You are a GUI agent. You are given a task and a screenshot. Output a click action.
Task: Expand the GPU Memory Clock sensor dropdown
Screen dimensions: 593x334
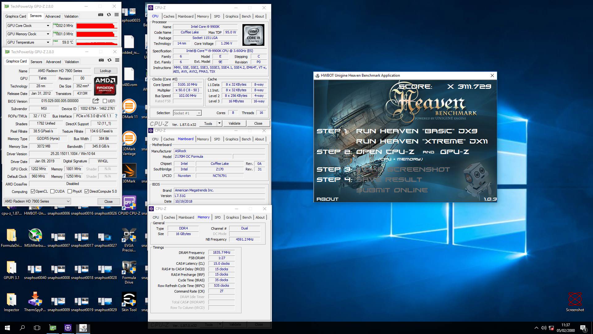48,34
